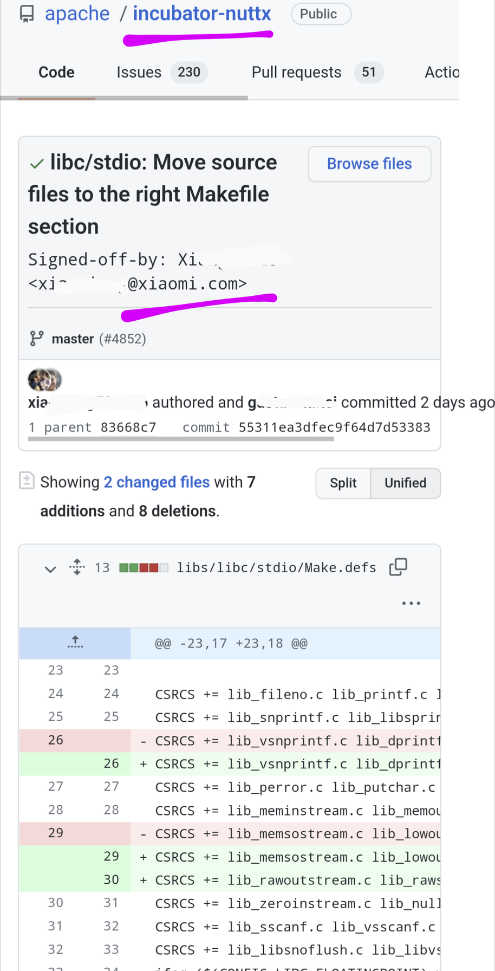The width and height of the screenshot is (495, 971).
Task: Copy the Make.defs file path
Action: (x=398, y=567)
